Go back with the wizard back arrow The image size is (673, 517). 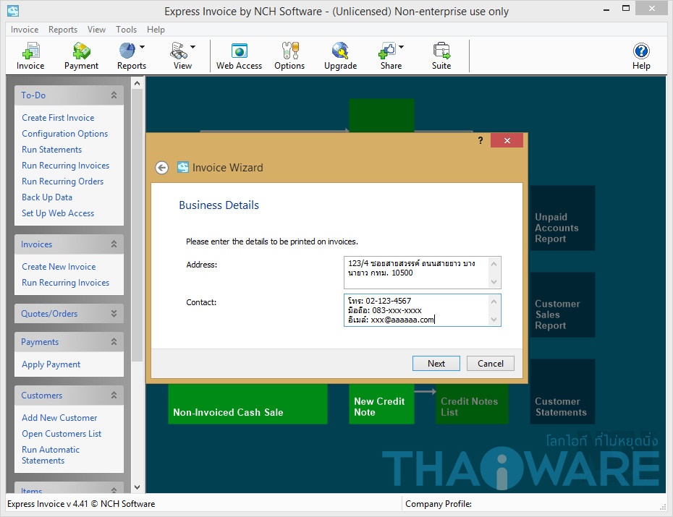point(162,168)
